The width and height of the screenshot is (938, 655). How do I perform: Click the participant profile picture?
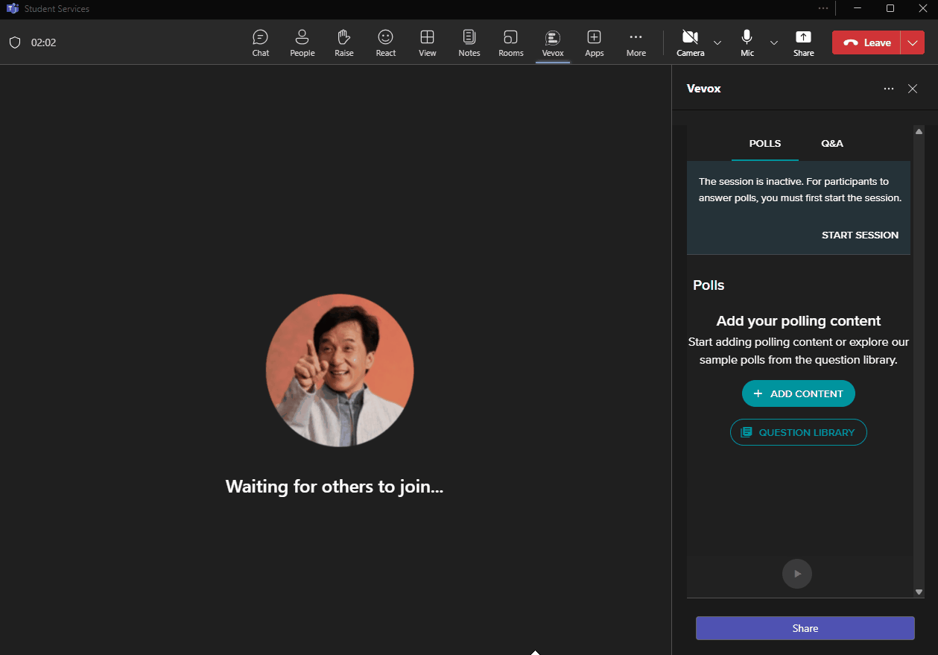tap(340, 370)
